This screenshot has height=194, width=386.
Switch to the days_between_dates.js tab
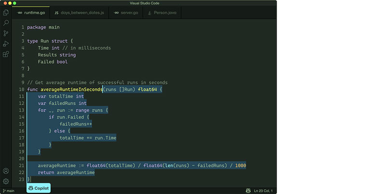pyautogui.click(x=79, y=13)
